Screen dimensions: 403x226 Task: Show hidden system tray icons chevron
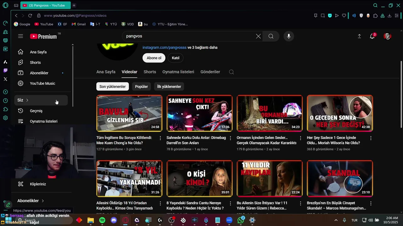coord(336,220)
